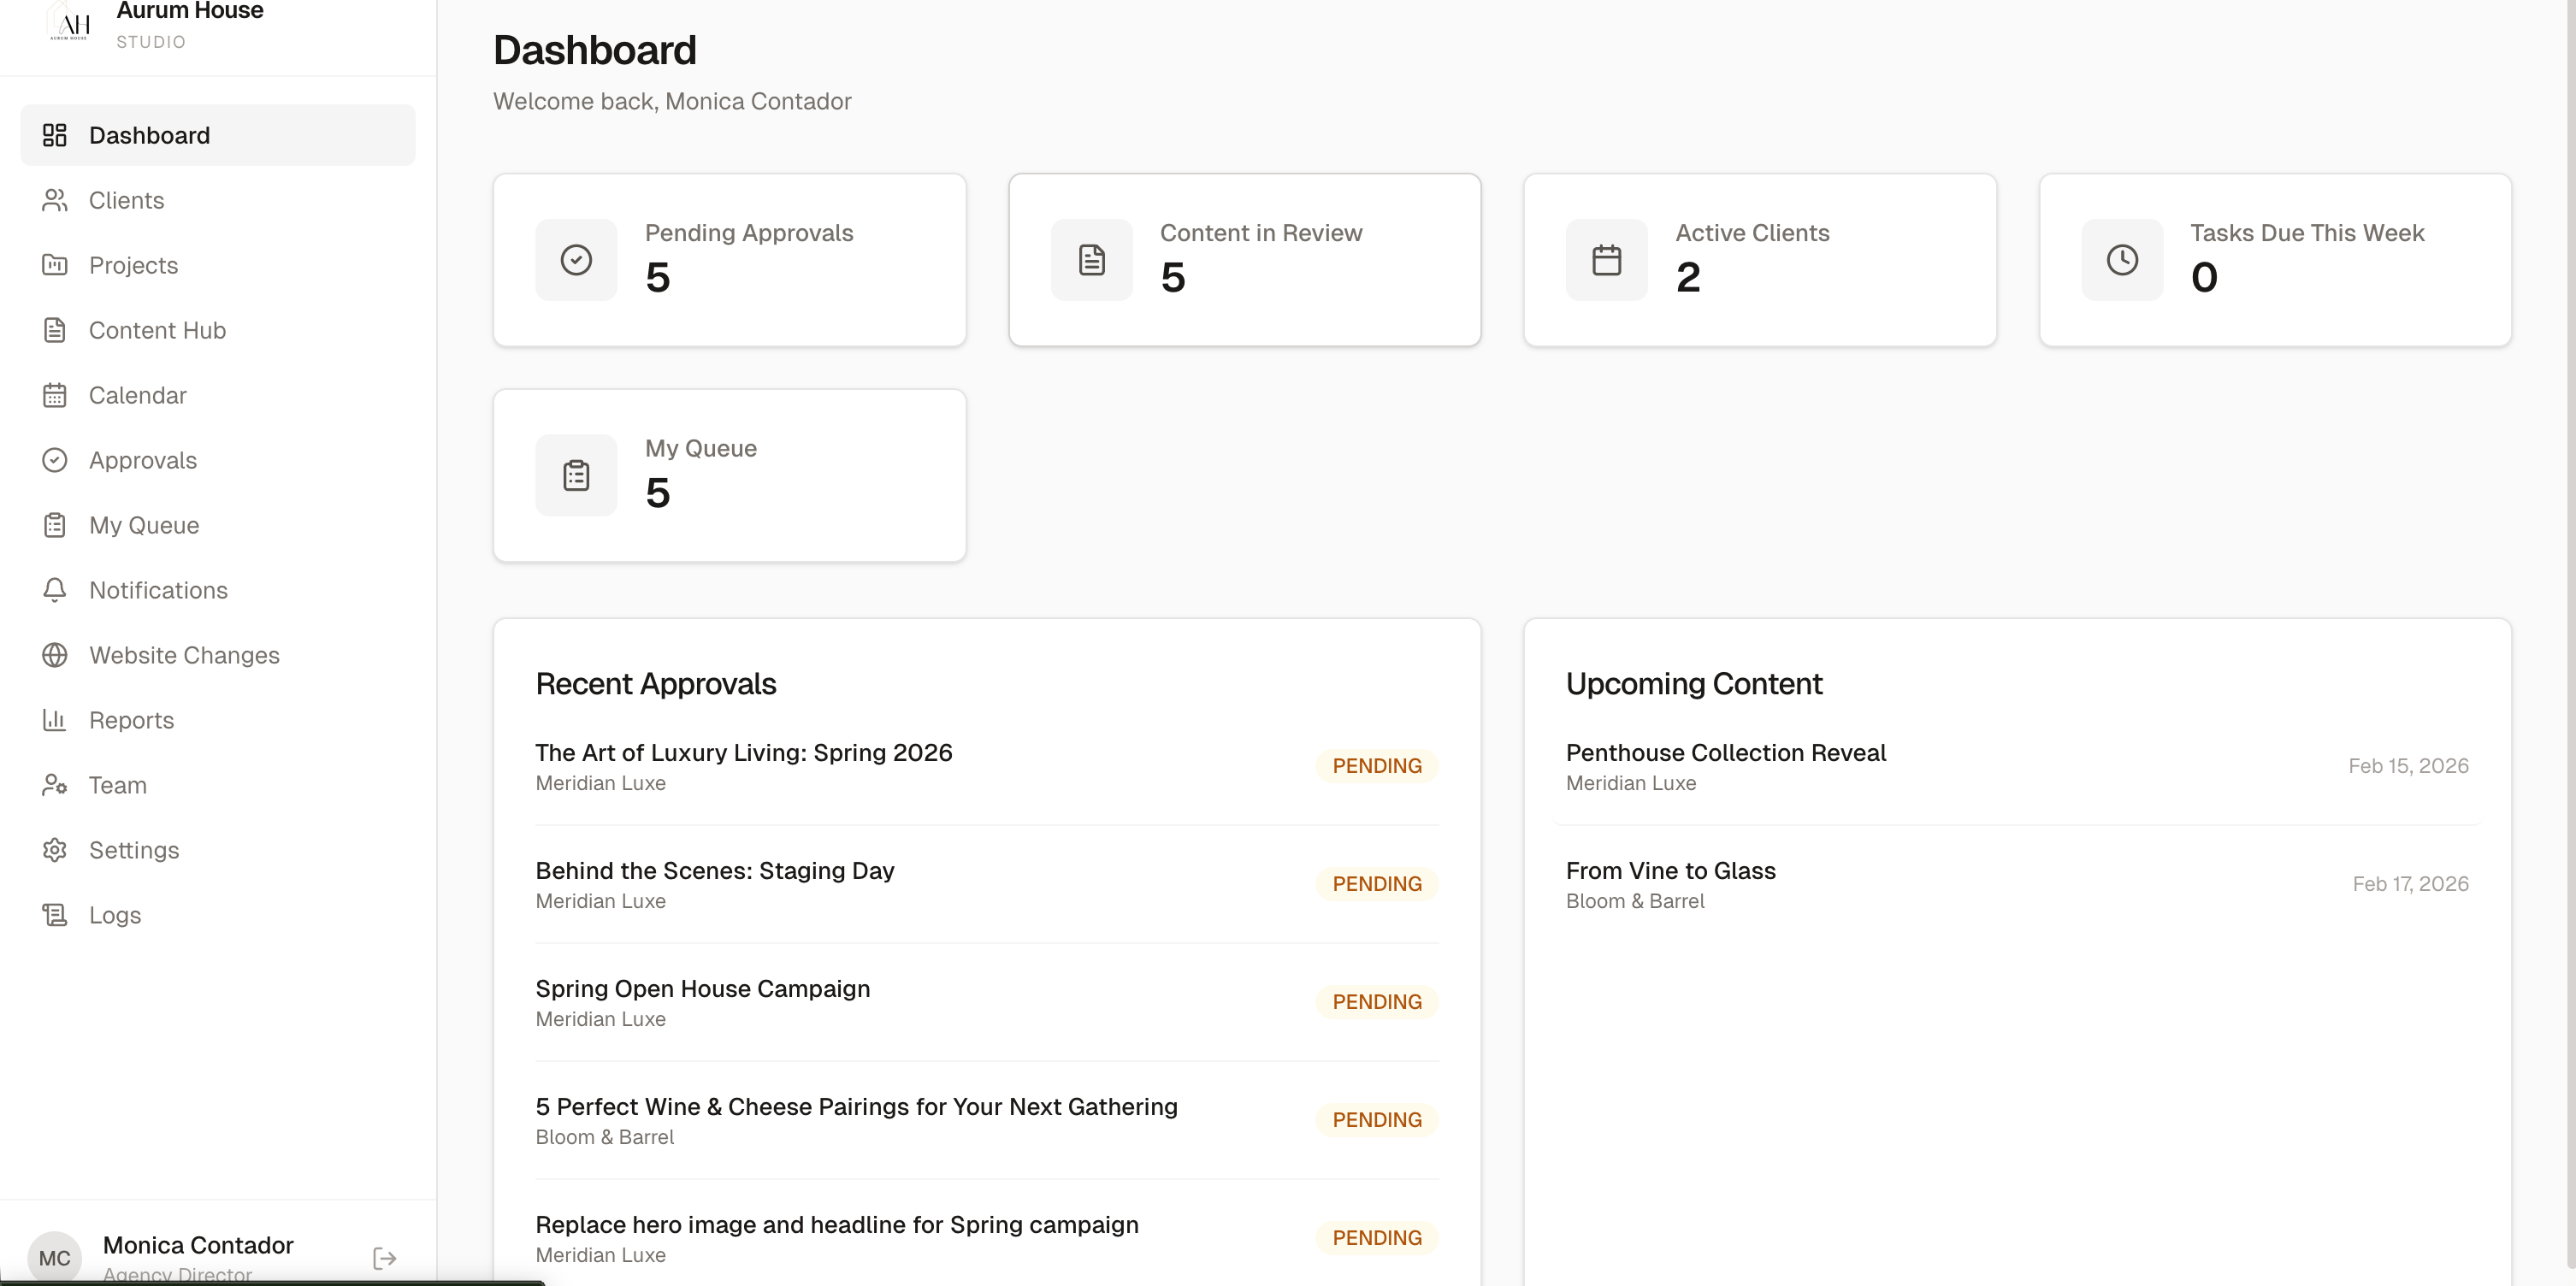
Task: Select the Clients icon in the sidebar
Action: coord(55,200)
